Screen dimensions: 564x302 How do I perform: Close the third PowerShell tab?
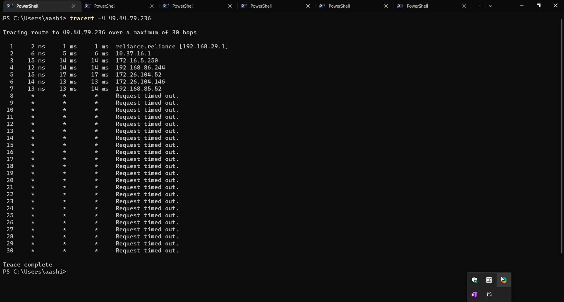[x=230, y=6]
